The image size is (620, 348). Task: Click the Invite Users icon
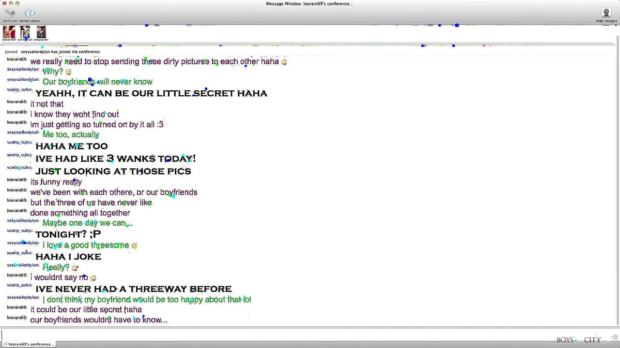click(x=30, y=15)
